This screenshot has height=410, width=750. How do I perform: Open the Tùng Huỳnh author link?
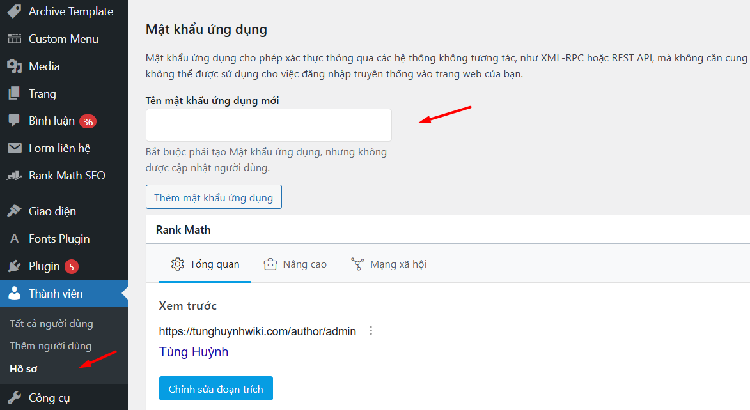[x=194, y=352]
